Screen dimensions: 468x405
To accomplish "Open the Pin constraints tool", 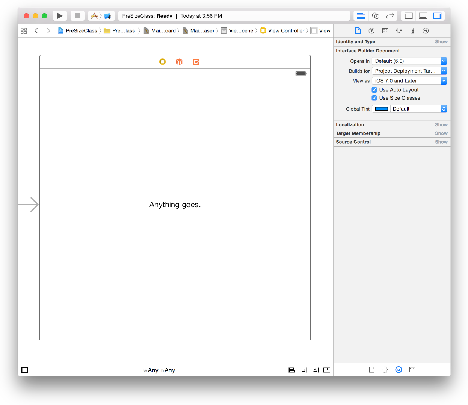I will pyautogui.click(x=303, y=370).
